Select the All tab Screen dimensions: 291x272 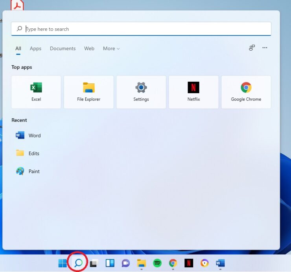coord(18,48)
